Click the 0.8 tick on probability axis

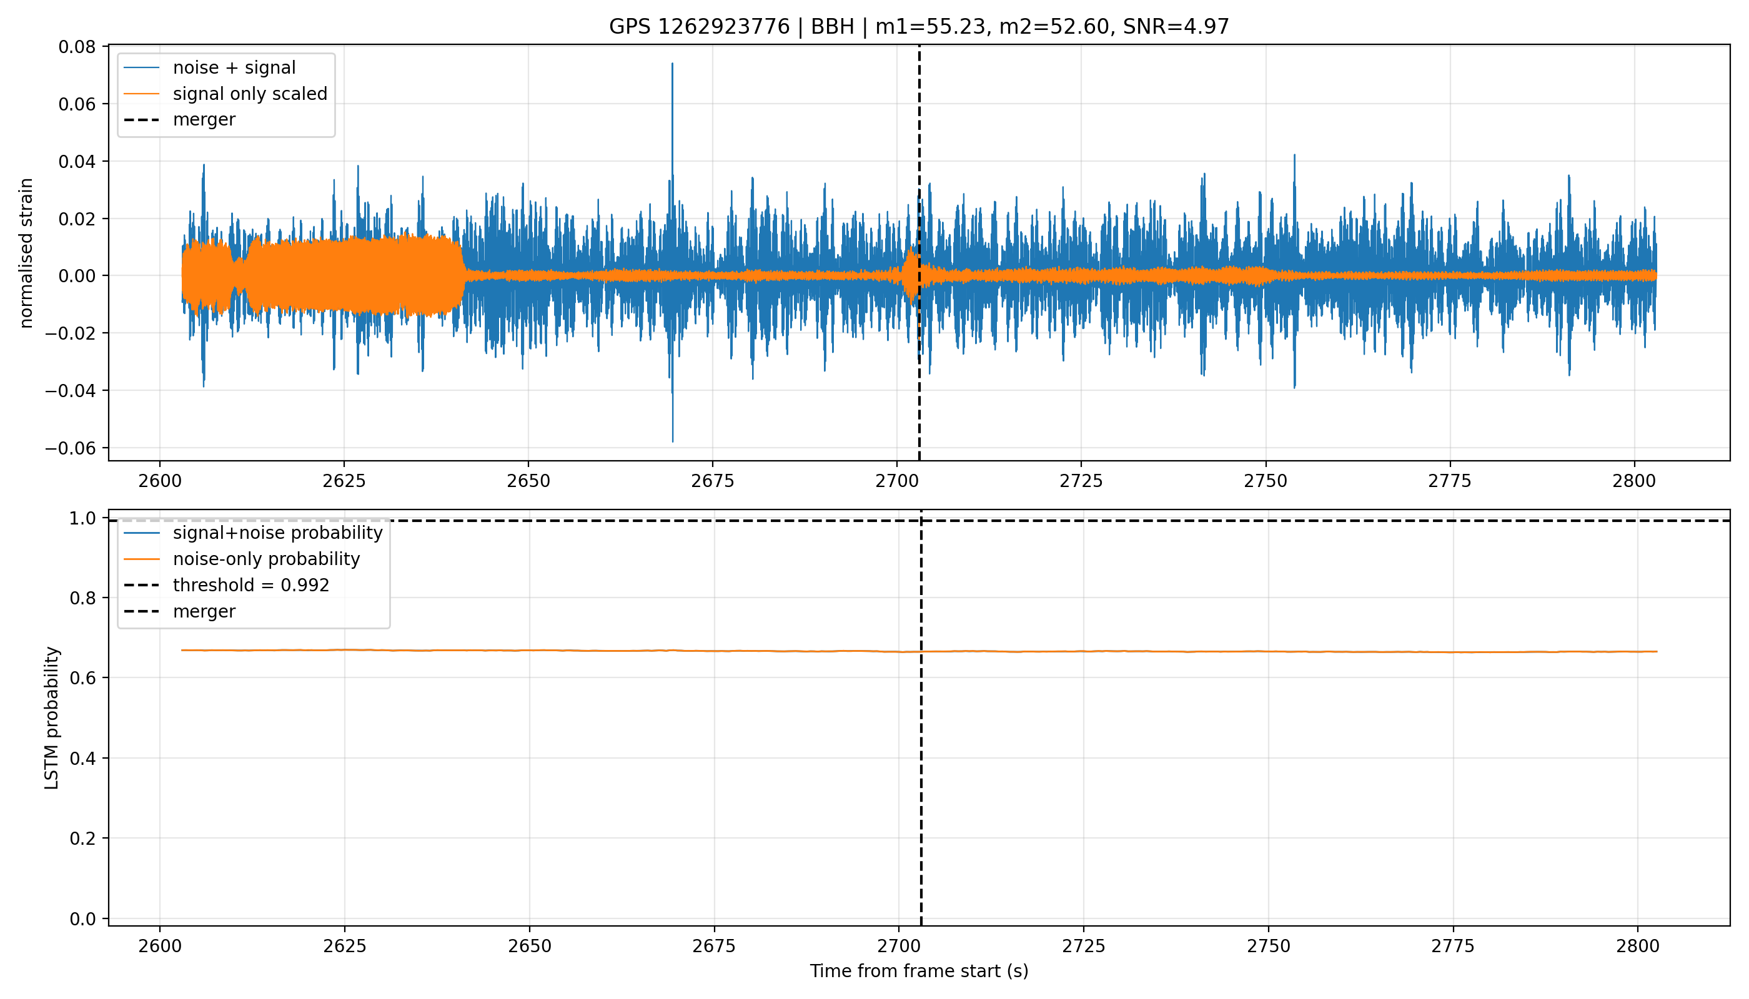84,598
